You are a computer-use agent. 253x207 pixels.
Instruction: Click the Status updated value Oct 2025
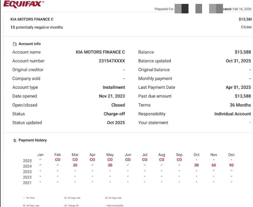[x=116, y=122]
